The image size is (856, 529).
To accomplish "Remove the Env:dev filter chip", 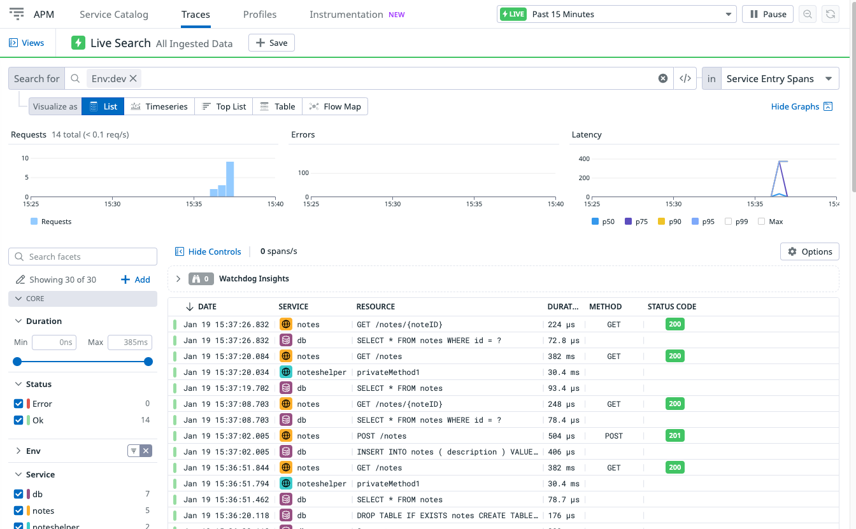I will point(133,78).
